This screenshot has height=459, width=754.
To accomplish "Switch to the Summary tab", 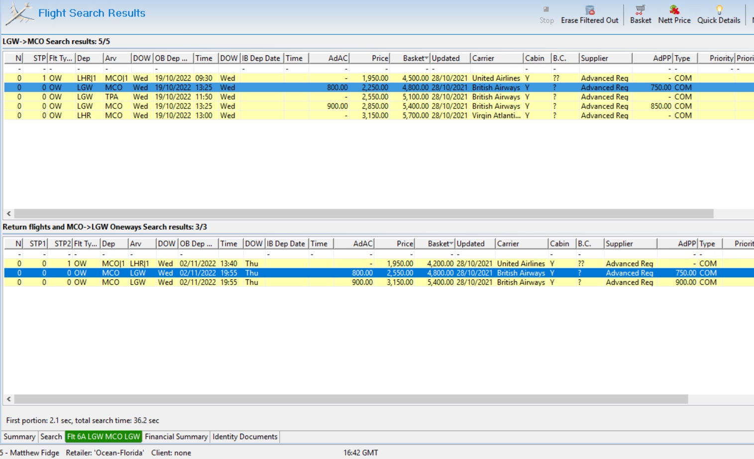I will click(19, 437).
